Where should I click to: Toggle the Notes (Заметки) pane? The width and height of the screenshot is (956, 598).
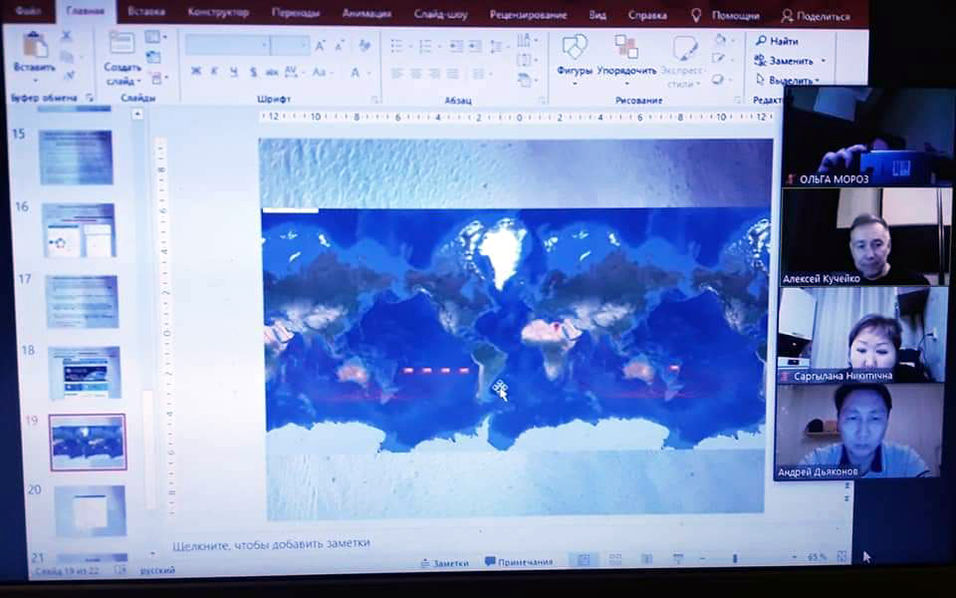tap(444, 563)
